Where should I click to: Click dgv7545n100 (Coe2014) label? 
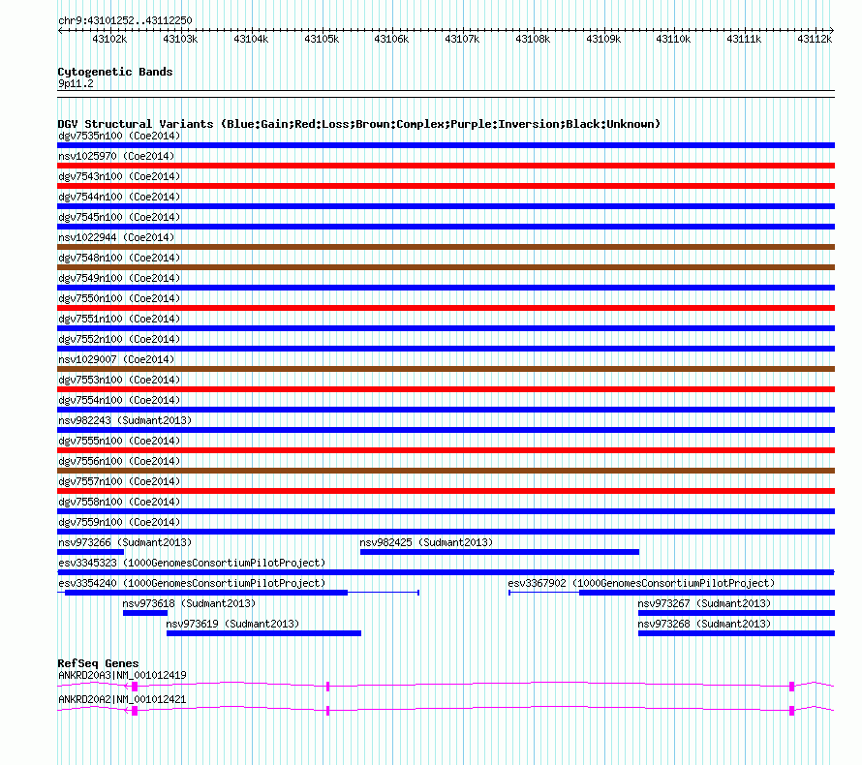[119, 217]
